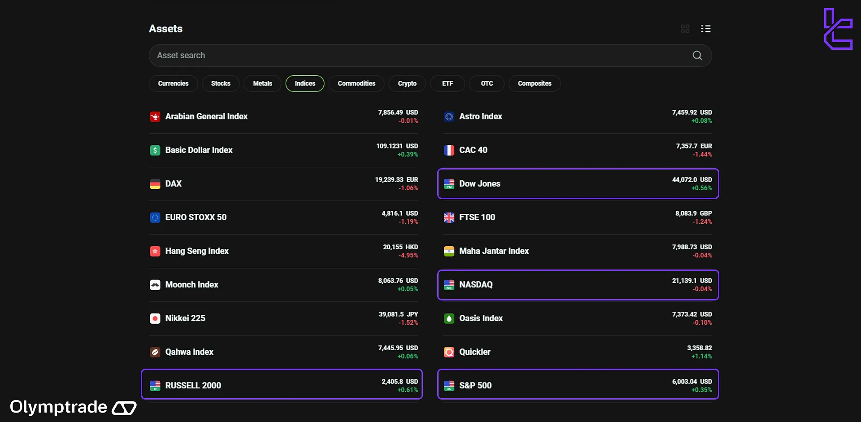Image resolution: width=861 pixels, height=422 pixels.
Task: Click the Astro Index star circle icon
Action: [449, 117]
